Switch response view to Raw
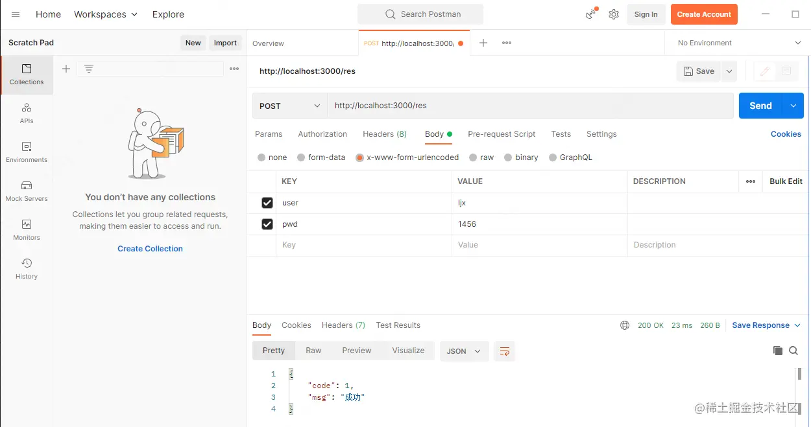The width and height of the screenshot is (811, 427). pos(313,351)
